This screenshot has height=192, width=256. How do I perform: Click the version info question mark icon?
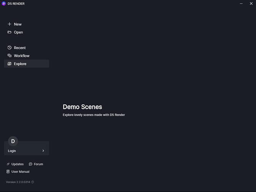pos(33,182)
